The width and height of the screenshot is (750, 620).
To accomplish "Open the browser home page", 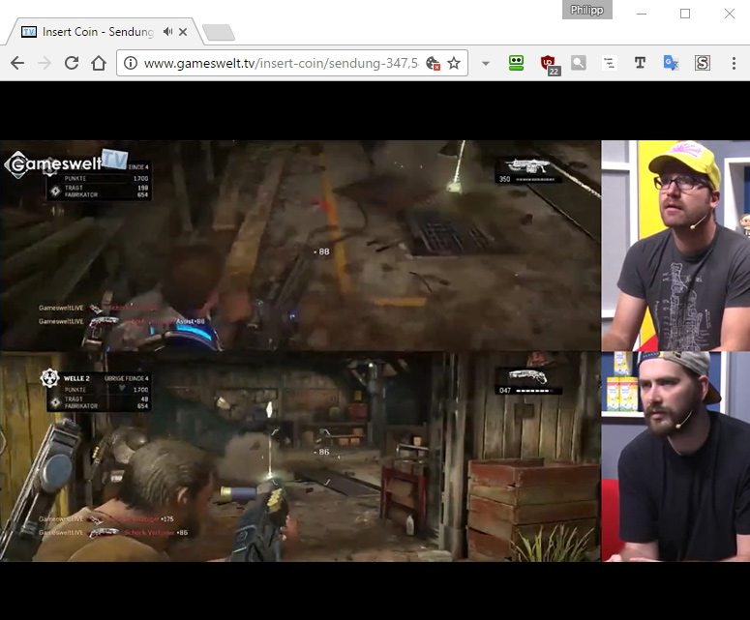I will click(x=99, y=63).
